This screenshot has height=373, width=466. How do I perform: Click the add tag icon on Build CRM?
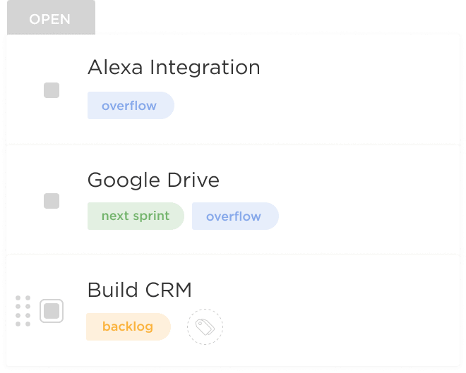pos(205,326)
